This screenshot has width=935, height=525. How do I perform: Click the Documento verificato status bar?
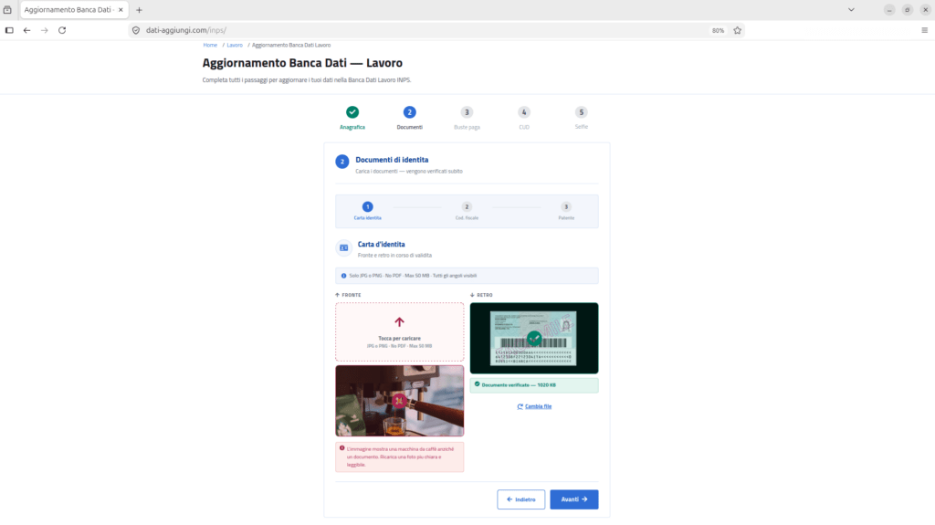pos(534,385)
